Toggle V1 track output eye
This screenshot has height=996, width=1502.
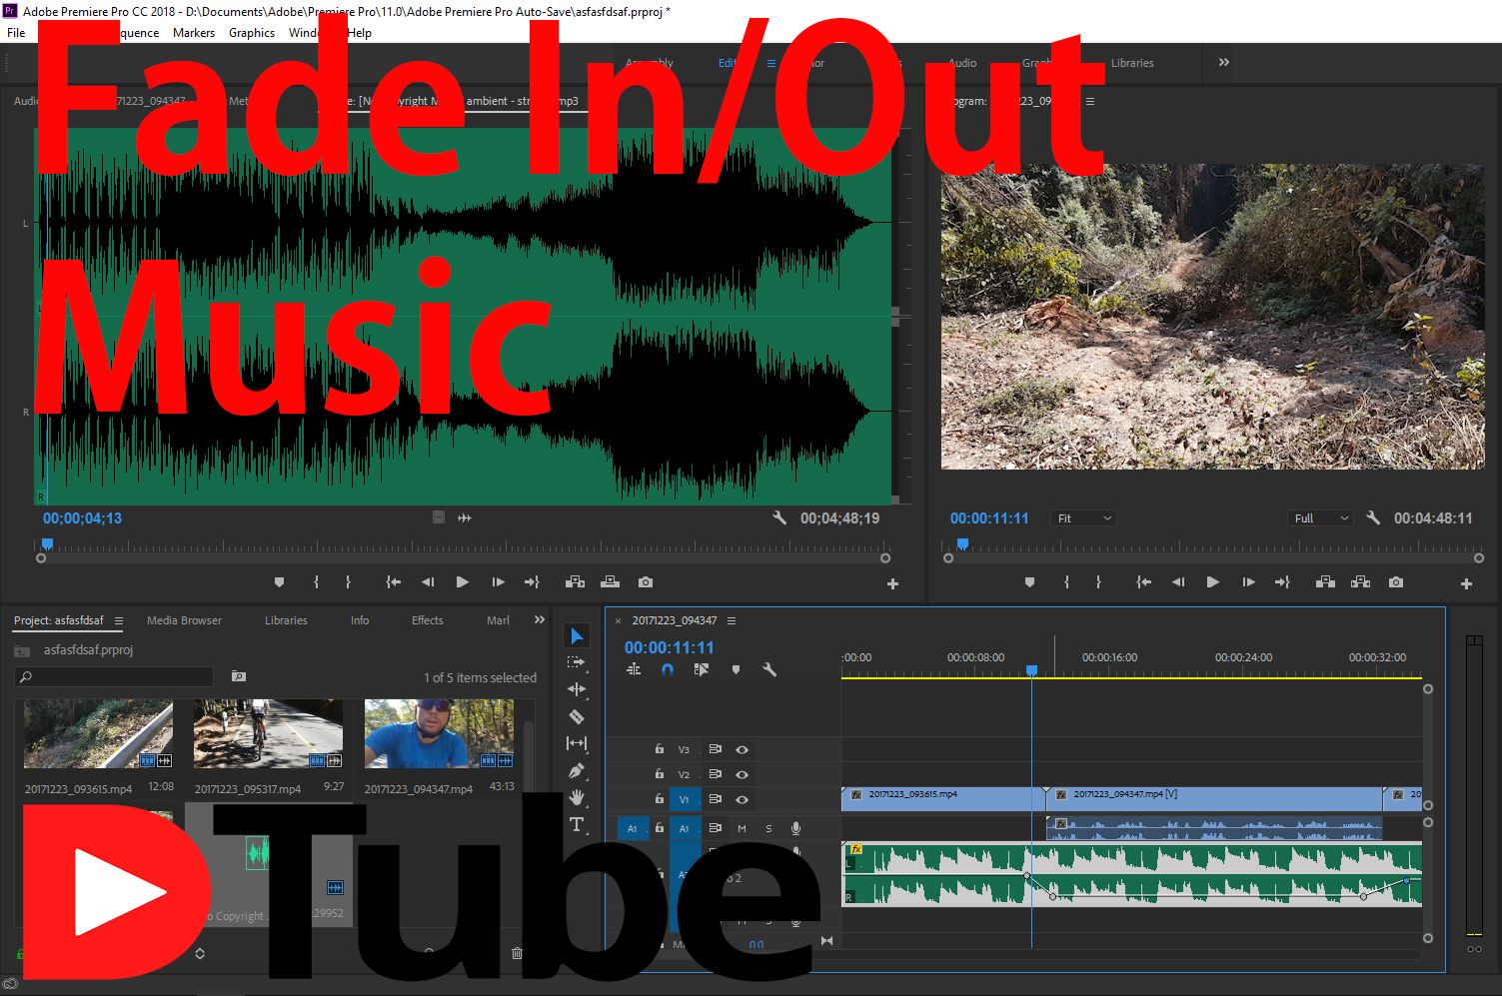[x=742, y=799]
